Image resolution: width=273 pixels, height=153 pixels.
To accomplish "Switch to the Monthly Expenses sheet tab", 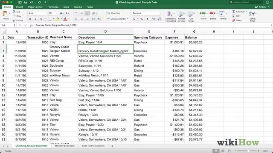I will (x=64, y=146).
